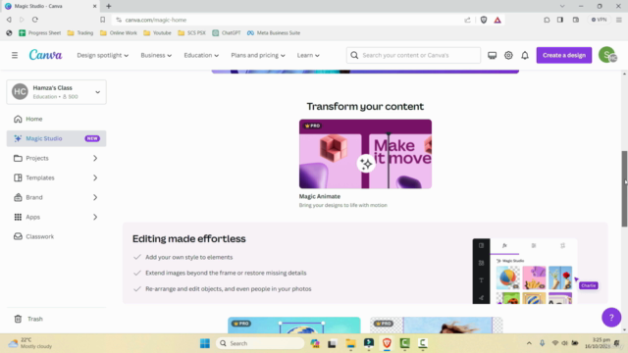Expand the Business menu
The image size is (628, 353).
(x=156, y=55)
